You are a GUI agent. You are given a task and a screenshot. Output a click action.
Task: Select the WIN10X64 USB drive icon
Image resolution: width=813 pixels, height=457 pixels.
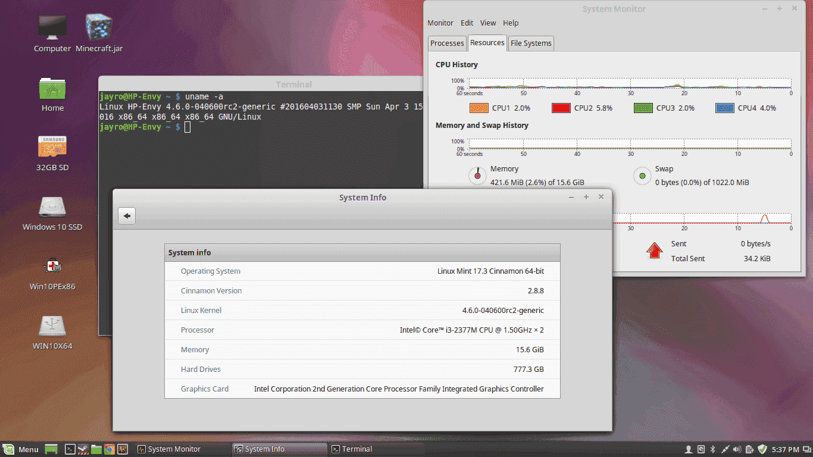pos(52,332)
